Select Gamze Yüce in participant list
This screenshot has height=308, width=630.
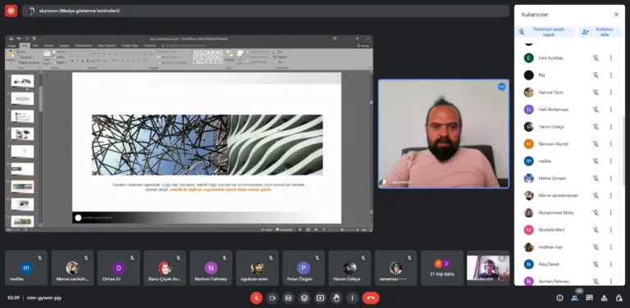[x=550, y=93]
